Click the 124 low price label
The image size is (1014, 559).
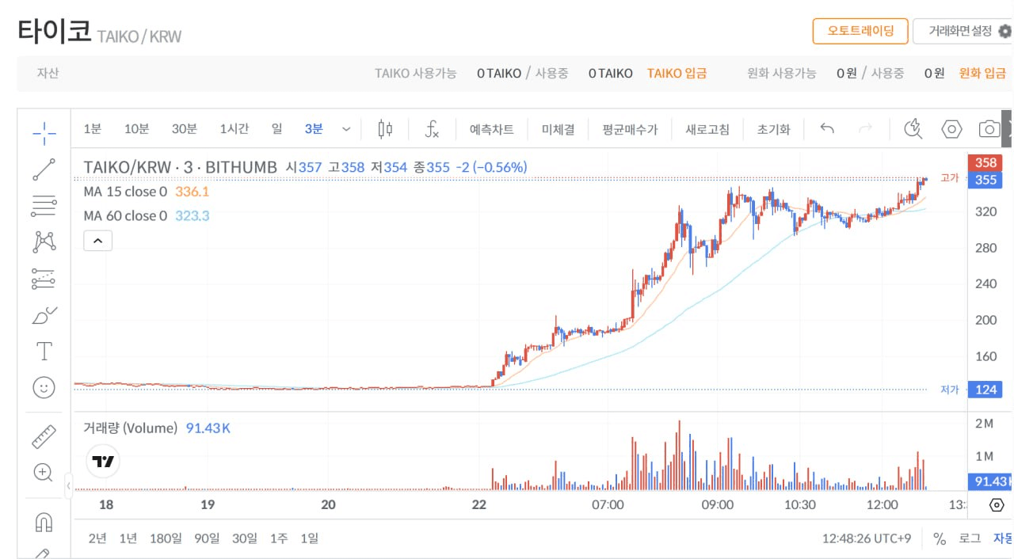pos(985,390)
